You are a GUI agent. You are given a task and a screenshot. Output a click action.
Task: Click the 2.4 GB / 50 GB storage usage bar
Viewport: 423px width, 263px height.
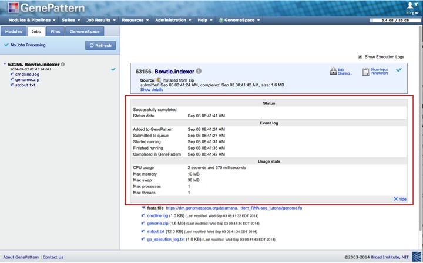click(x=395, y=20)
